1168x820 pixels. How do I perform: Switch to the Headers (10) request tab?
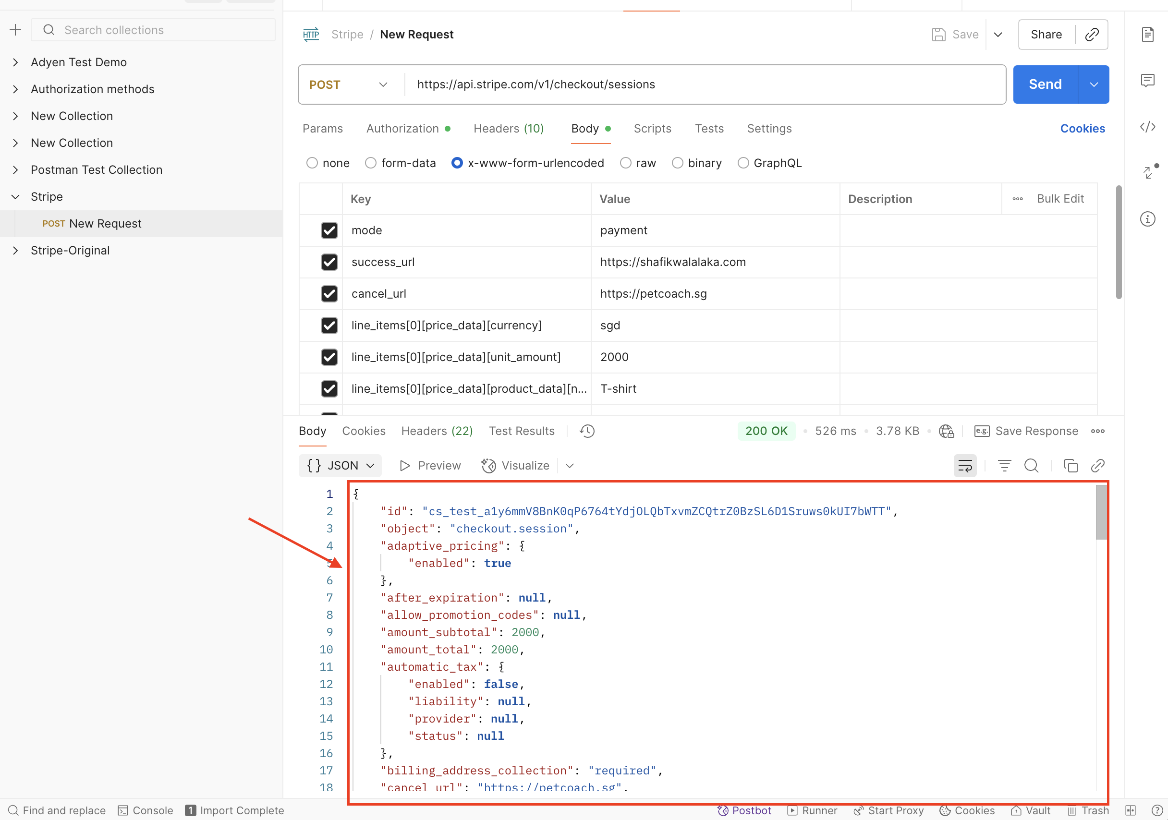tap(509, 129)
